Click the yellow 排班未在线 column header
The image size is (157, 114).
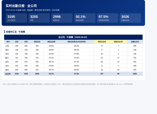coord(102,42)
